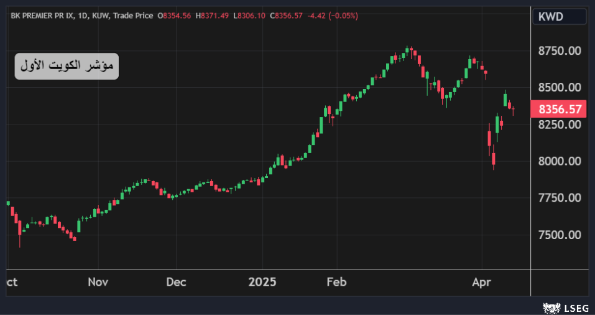Image resolution: width=595 pixels, height=315 pixels.
Task: Click the Nov time axis label
Action: point(98,283)
